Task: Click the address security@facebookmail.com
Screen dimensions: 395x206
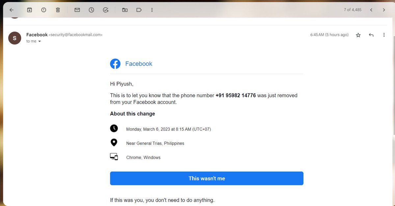Action: (76, 34)
